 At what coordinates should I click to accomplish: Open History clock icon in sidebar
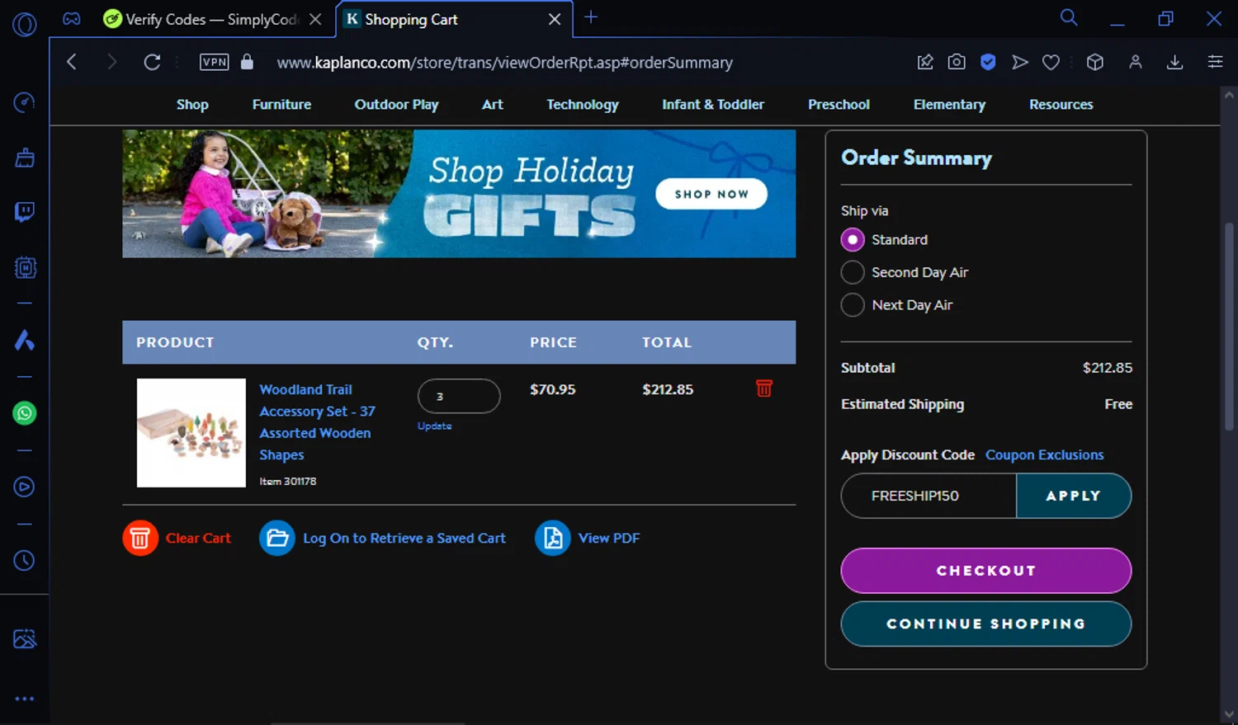click(x=25, y=560)
